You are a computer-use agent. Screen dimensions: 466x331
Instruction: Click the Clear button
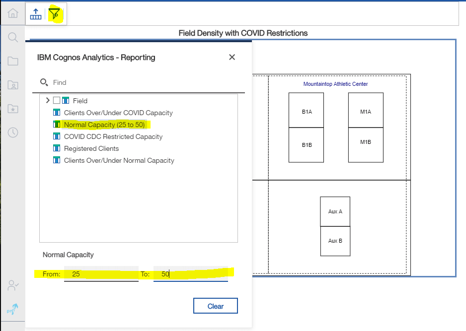click(216, 306)
